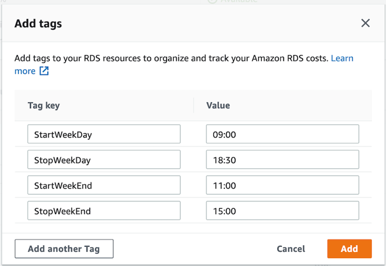Edit the 15:00 value input
This screenshot has height=266, width=386.
[x=282, y=211]
